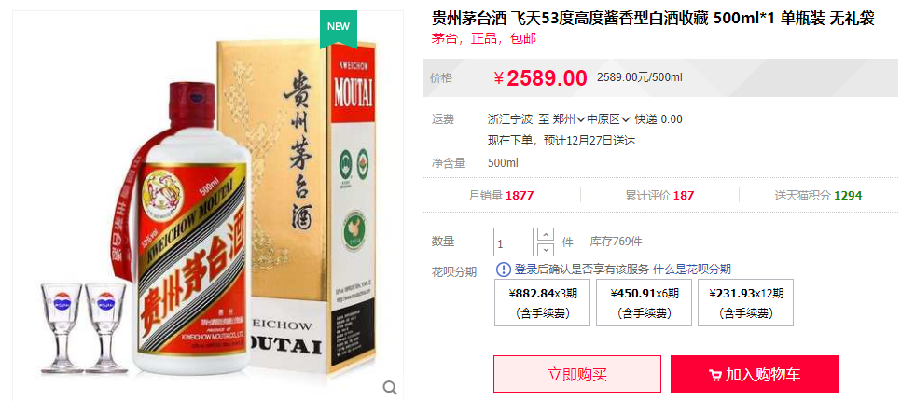Click the 加入购物车 add to cart button

click(x=754, y=374)
